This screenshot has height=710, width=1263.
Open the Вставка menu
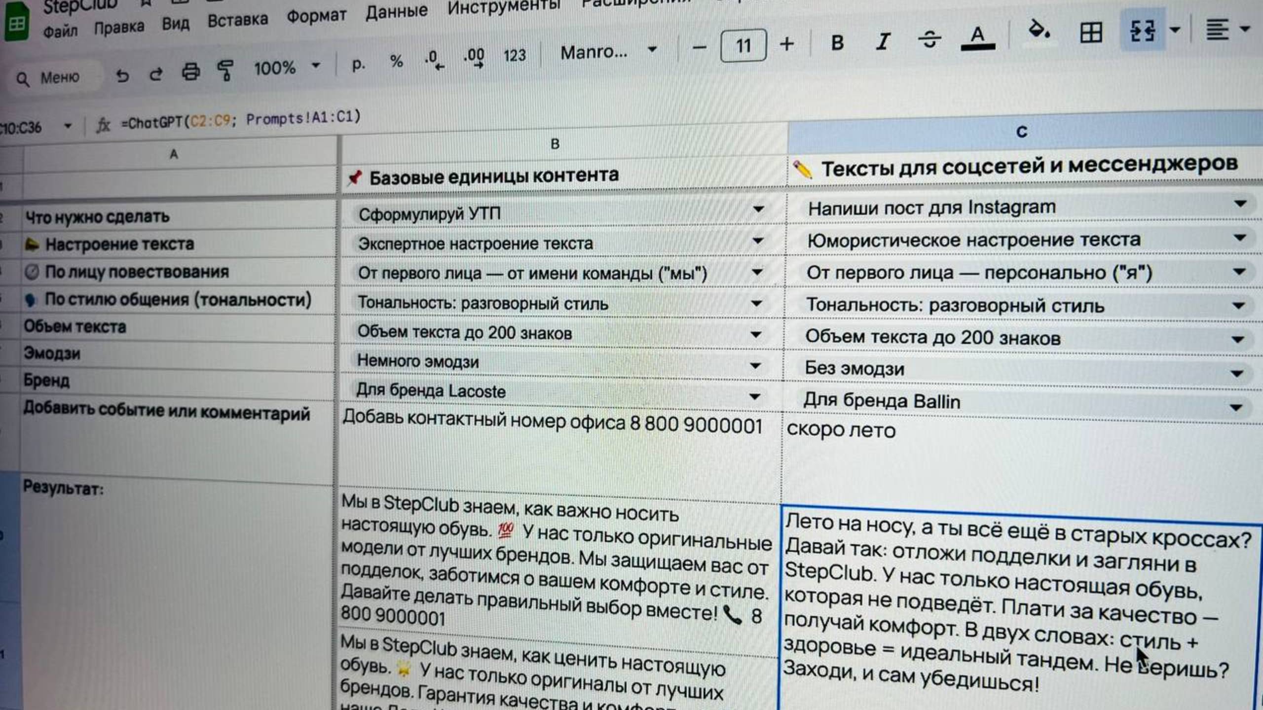[237, 21]
